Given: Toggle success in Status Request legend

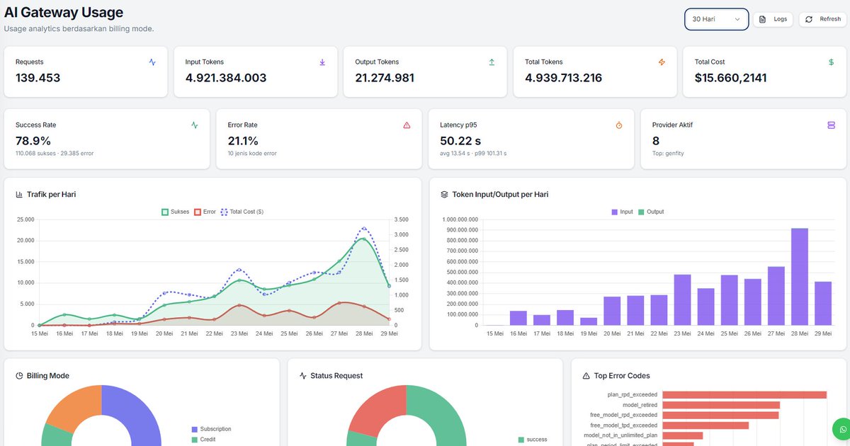Looking at the screenshot, I should point(533,440).
